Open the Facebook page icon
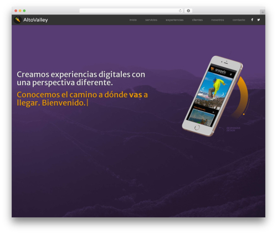 (252, 20)
